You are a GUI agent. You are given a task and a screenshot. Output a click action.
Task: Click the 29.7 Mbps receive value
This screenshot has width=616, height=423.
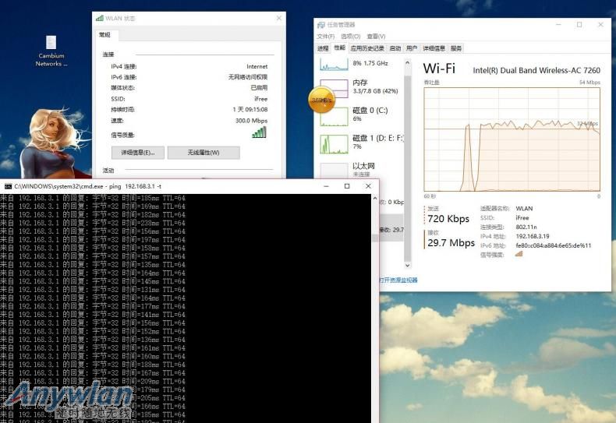coord(451,242)
